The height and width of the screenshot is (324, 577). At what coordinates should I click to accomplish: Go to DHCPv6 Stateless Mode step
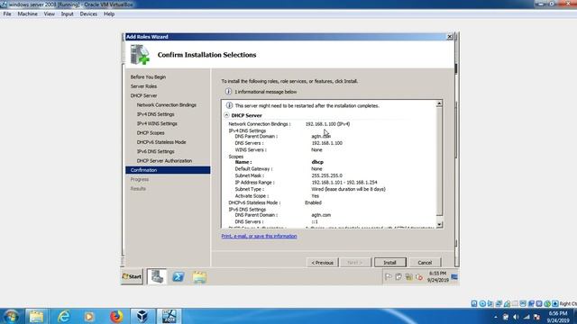click(161, 142)
